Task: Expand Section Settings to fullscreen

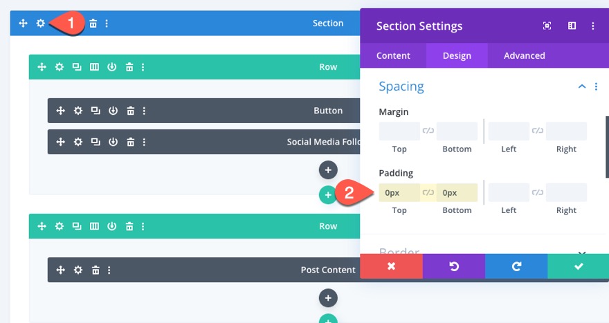Action: coord(547,26)
